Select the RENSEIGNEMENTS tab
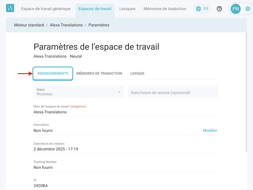This screenshot has width=253, height=190. [x=53, y=74]
